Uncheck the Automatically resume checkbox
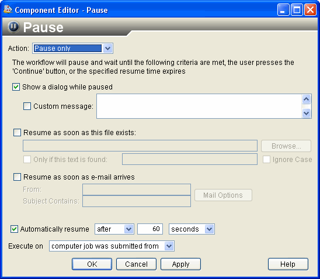 point(14,229)
